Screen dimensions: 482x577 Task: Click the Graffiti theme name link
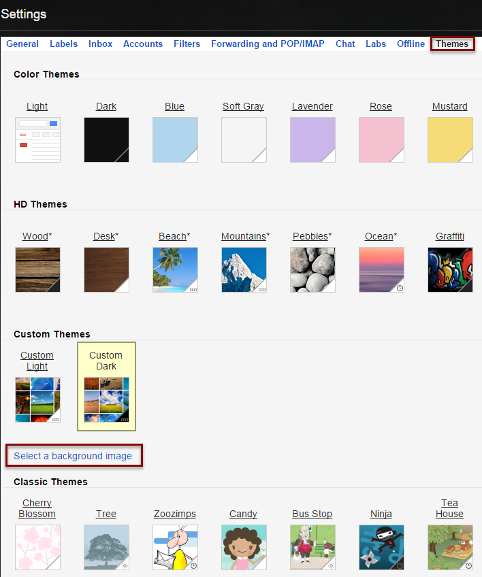[x=449, y=236]
